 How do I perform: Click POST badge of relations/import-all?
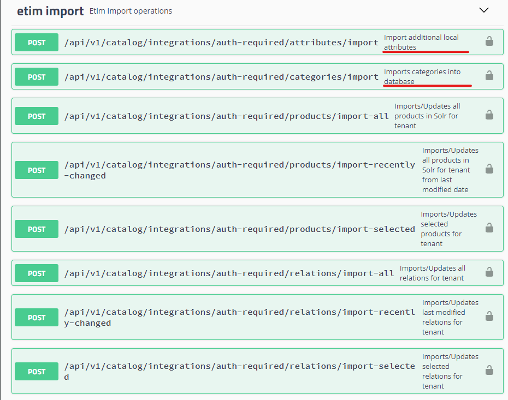[x=36, y=273]
